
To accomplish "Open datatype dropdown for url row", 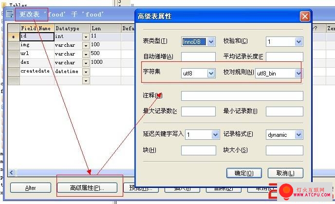I will [86, 54].
